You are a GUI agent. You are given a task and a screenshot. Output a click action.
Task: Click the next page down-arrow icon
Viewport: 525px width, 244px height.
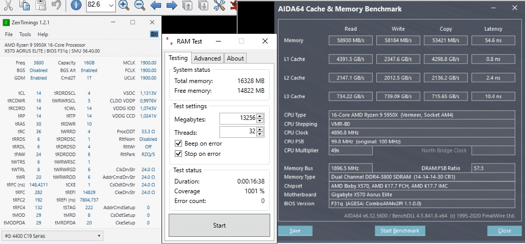(203, 5)
